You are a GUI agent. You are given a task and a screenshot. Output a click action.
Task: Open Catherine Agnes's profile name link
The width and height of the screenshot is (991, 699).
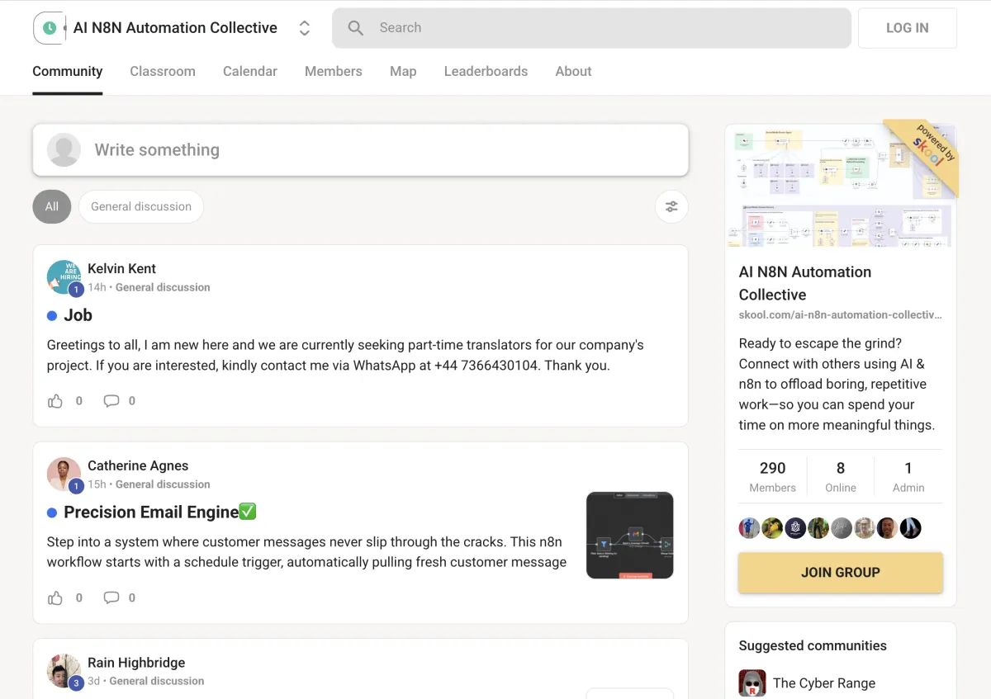[x=138, y=465]
